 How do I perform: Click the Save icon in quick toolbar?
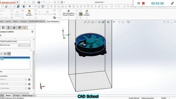coord(34,2)
